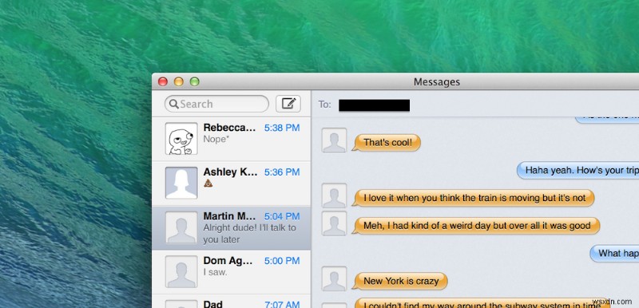Click sender avatar beside 'weird day' message

click(x=334, y=223)
